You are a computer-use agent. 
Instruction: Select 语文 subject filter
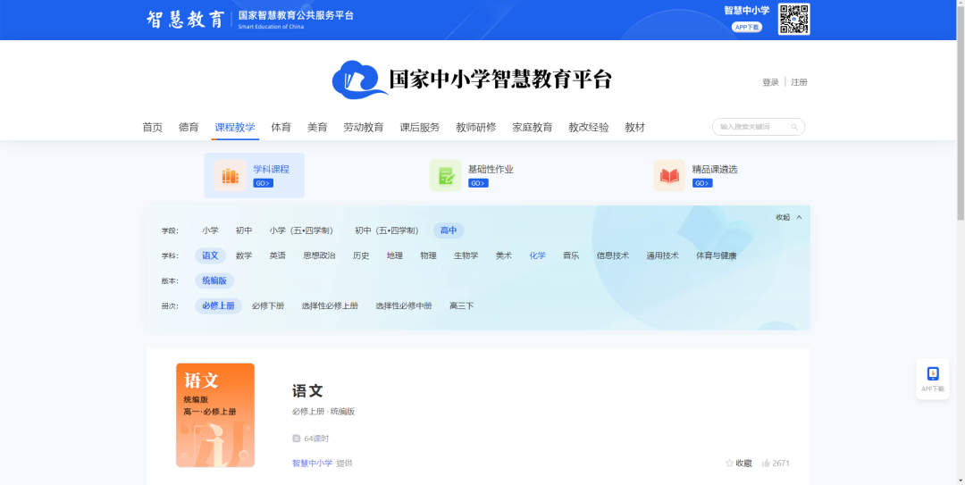211,256
